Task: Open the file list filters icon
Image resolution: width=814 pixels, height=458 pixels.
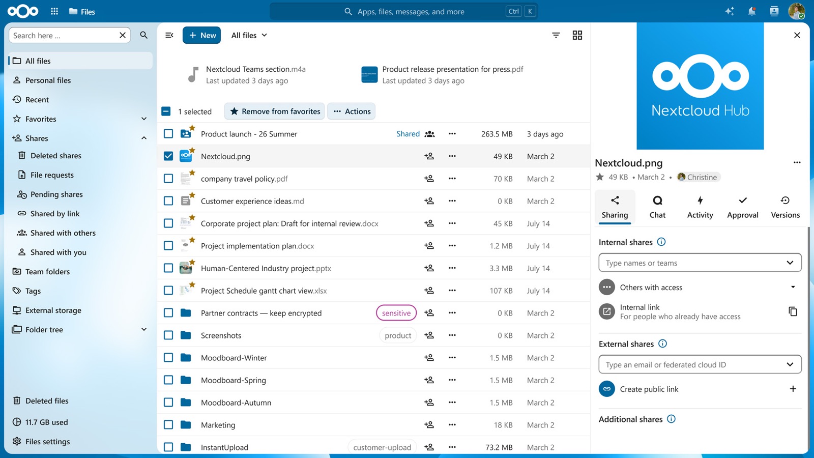Action: coord(556,35)
